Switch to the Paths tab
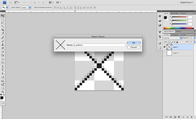Image resolution: width=196 pixels, height=119 pixels. tap(183, 35)
